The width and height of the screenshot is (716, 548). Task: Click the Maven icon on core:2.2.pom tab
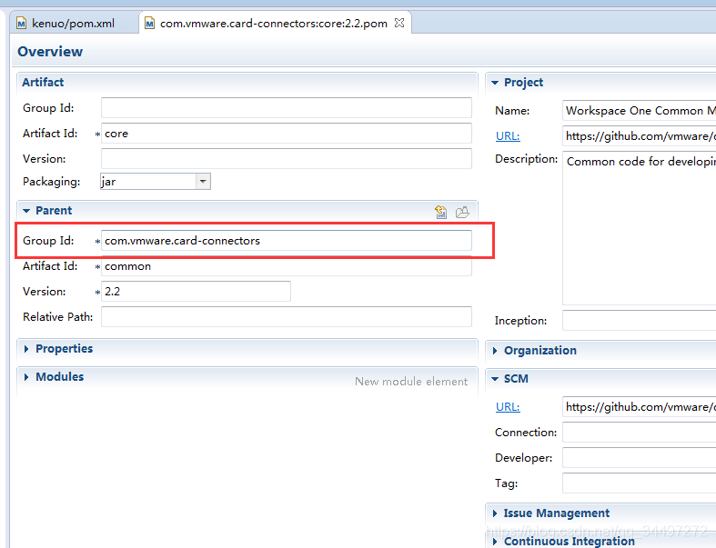(149, 24)
